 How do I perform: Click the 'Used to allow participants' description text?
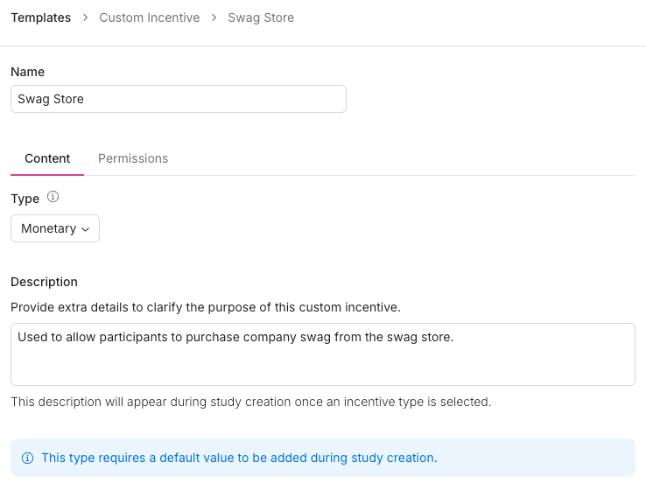[235, 337]
